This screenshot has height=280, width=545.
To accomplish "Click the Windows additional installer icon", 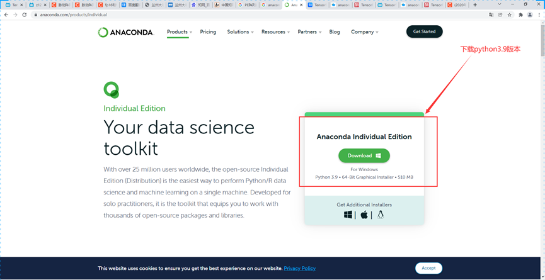I will coord(348,215).
